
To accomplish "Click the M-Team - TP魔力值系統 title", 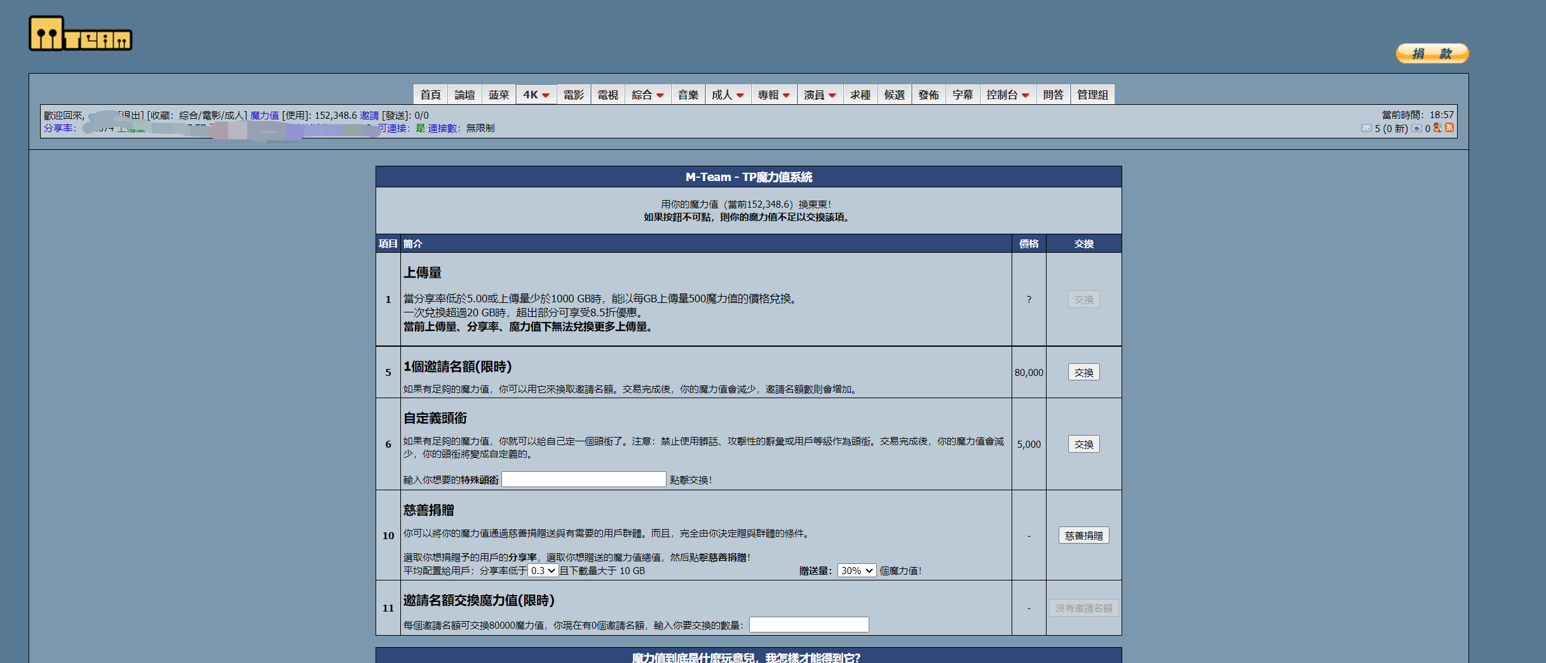I will pos(749,177).
